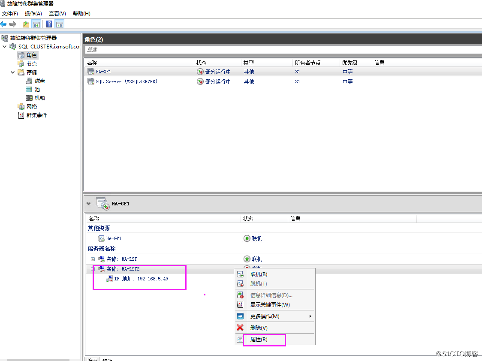Open 群集事件 (Cluster Events) icon
Viewport: 482px width, 361px height.
[x=20, y=115]
